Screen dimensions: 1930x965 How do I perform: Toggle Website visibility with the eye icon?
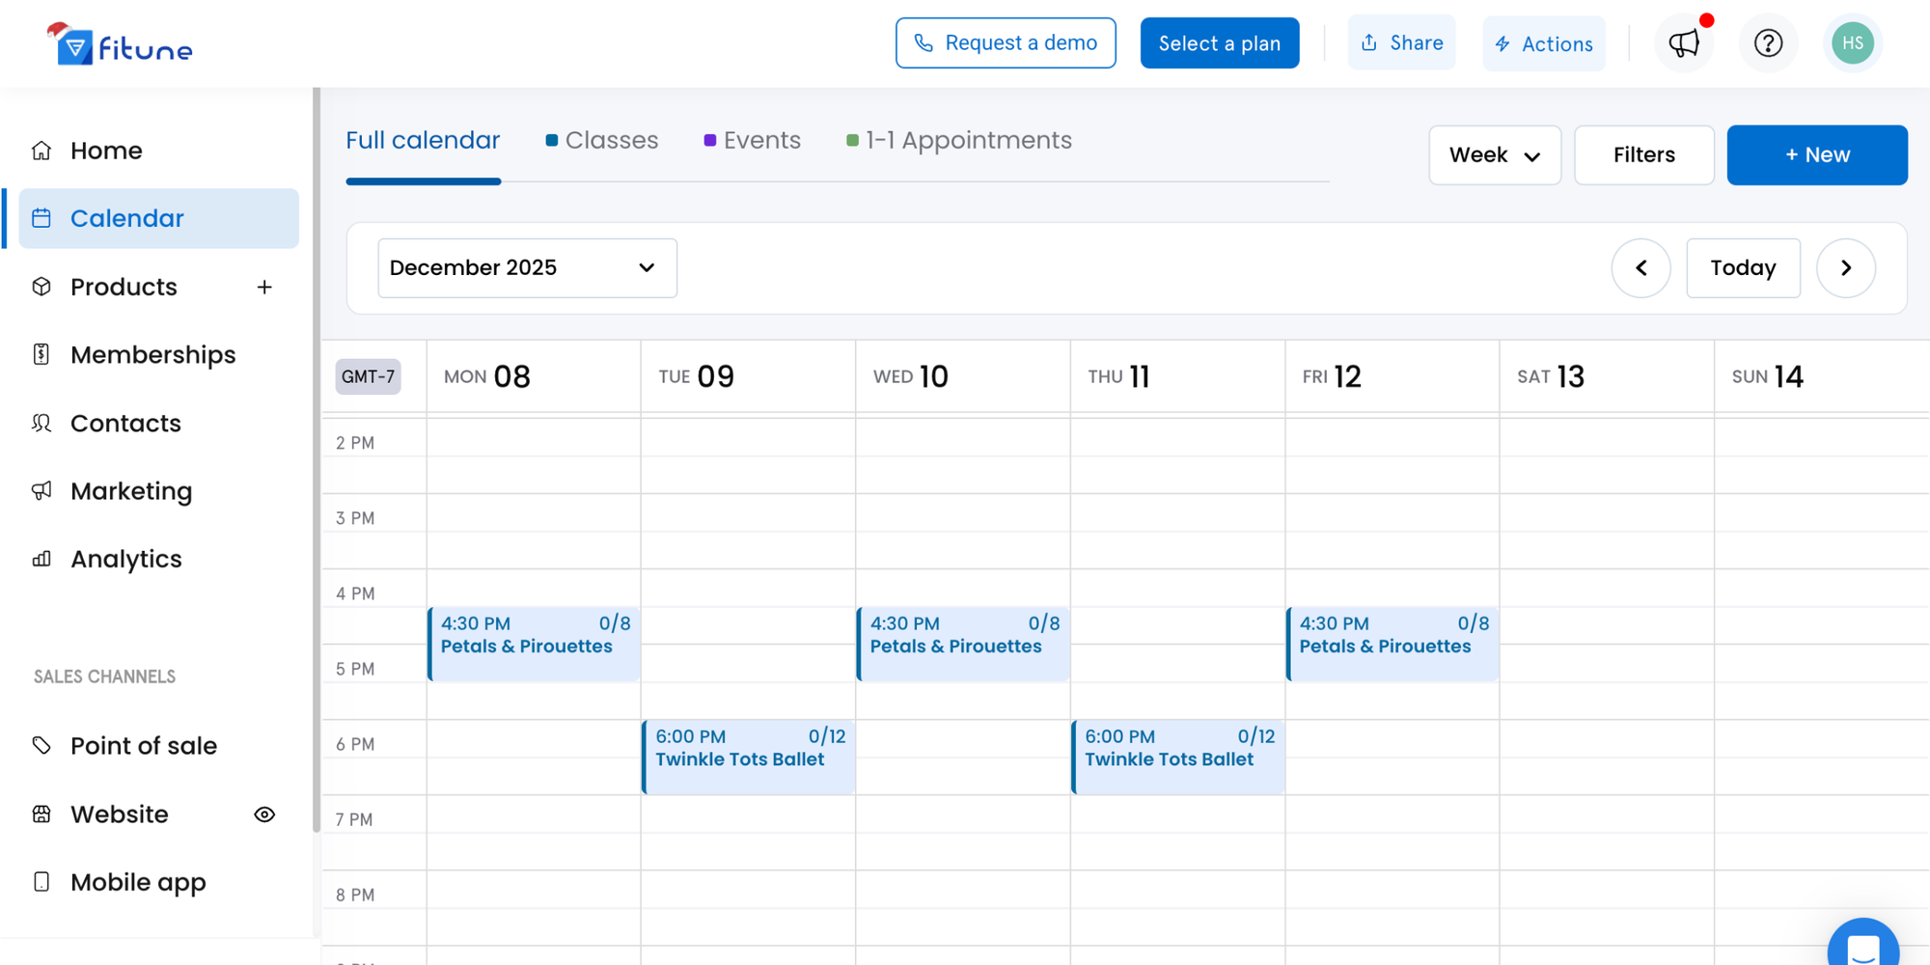[x=263, y=814]
